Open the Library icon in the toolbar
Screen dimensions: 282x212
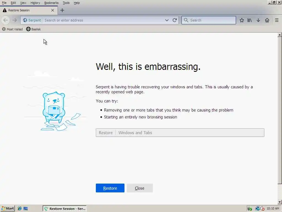click(x=250, y=20)
